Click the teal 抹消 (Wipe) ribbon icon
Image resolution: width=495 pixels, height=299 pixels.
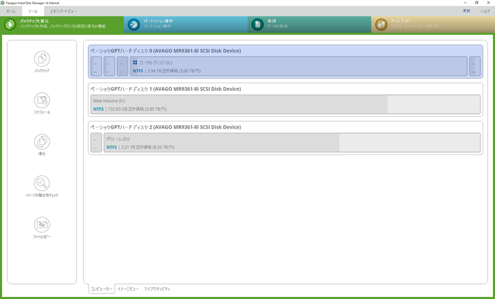click(257, 25)
